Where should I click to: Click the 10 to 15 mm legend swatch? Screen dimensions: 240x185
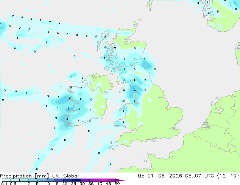click(x=50, y=180)
